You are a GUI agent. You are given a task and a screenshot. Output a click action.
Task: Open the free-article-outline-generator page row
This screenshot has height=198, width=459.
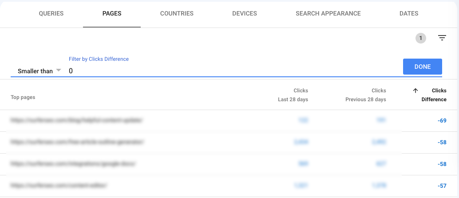point(78,142)
